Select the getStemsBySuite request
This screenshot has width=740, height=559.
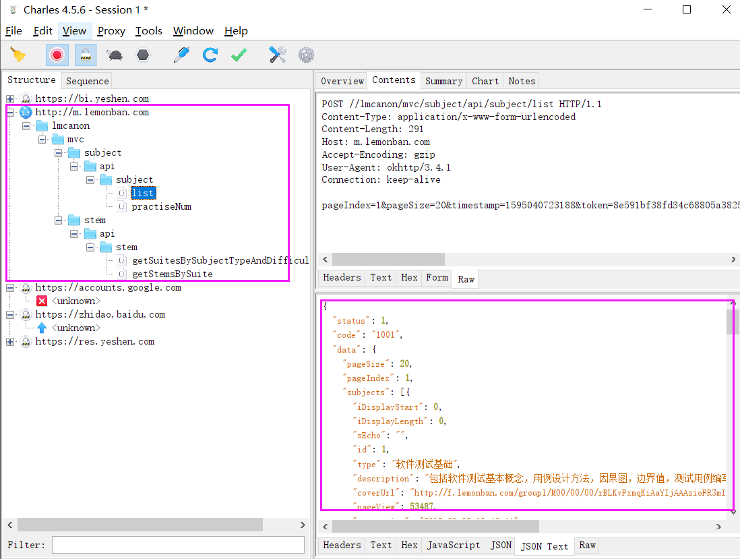click(172, 274)
